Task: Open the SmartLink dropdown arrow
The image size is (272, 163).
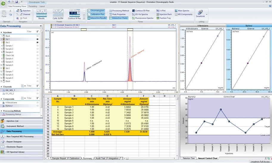Action: coord(206,14)
